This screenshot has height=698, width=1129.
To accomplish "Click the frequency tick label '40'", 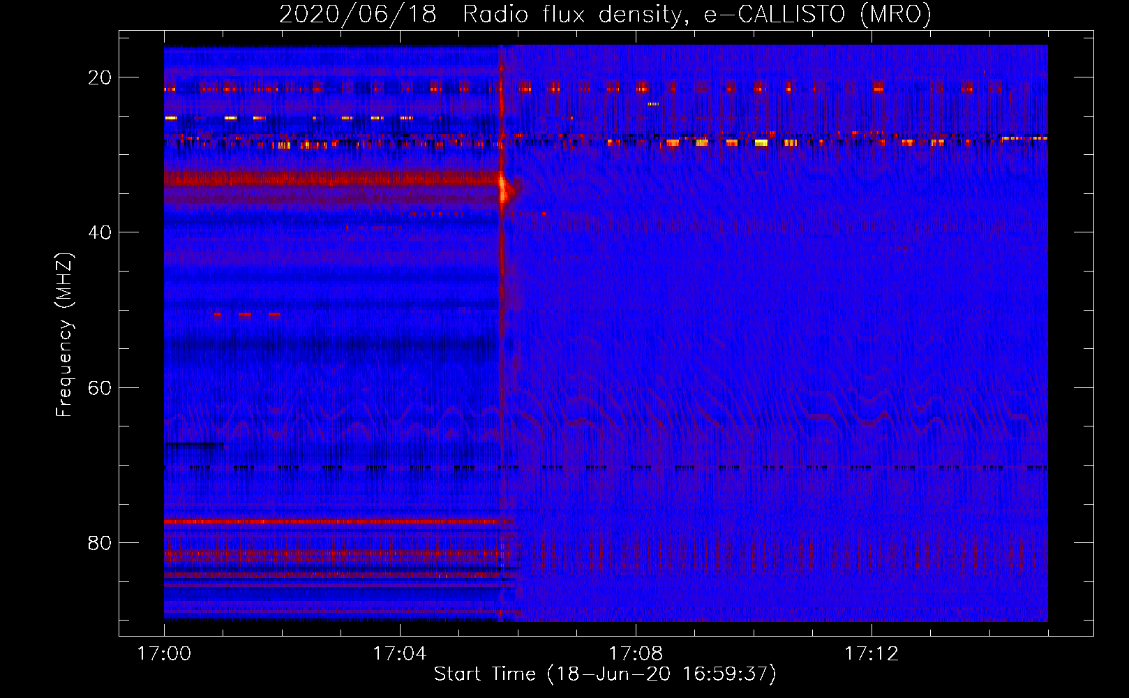I will [100, 232].
